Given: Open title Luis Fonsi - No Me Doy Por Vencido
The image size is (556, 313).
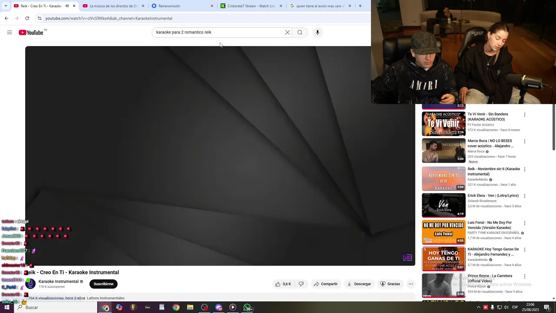Looking at the screenshot, I should [x=490, y=225].
